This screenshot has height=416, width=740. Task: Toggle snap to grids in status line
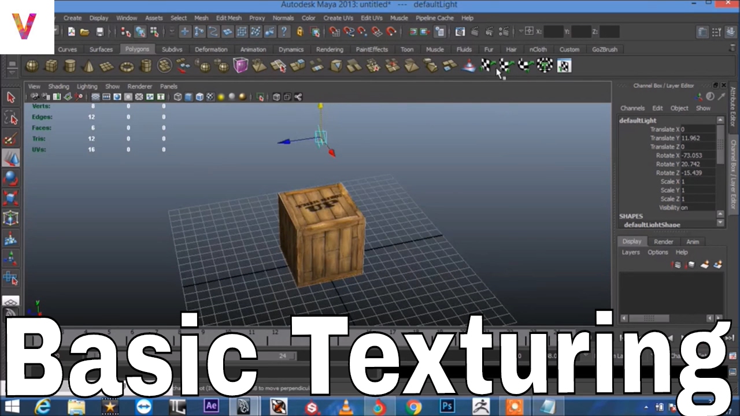tap(334, 32)
